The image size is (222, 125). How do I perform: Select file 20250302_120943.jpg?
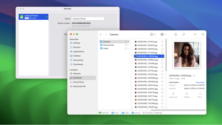[x=149, y=60]
